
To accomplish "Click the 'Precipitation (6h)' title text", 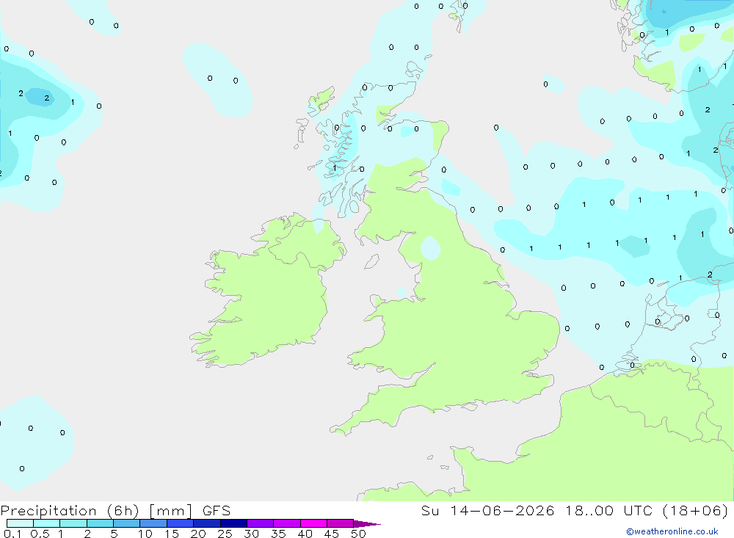I will pos(70,511).
